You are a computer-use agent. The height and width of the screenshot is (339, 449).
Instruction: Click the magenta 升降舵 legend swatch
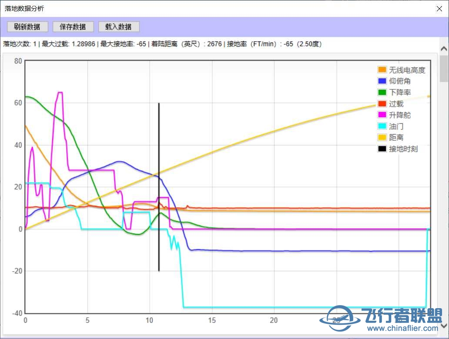coord(382,115)
